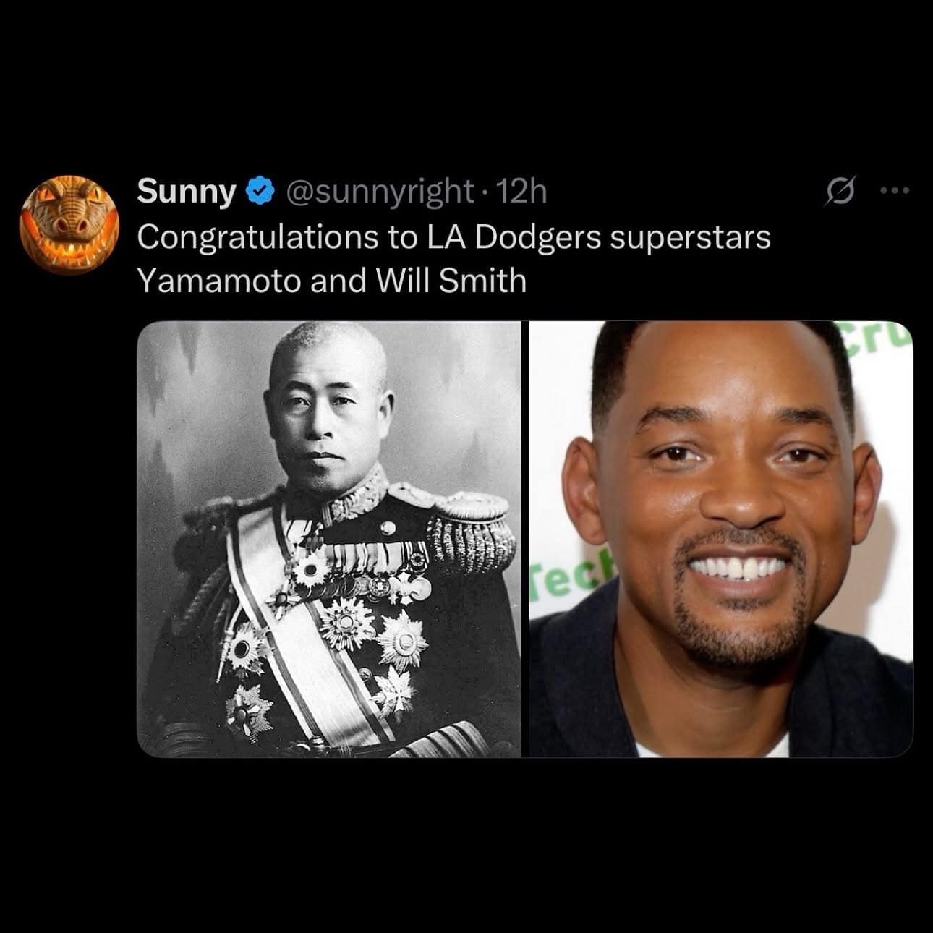This screenshot has height=933, width=933.
Task: Open the color photo of smiling man
Action: 722,539
